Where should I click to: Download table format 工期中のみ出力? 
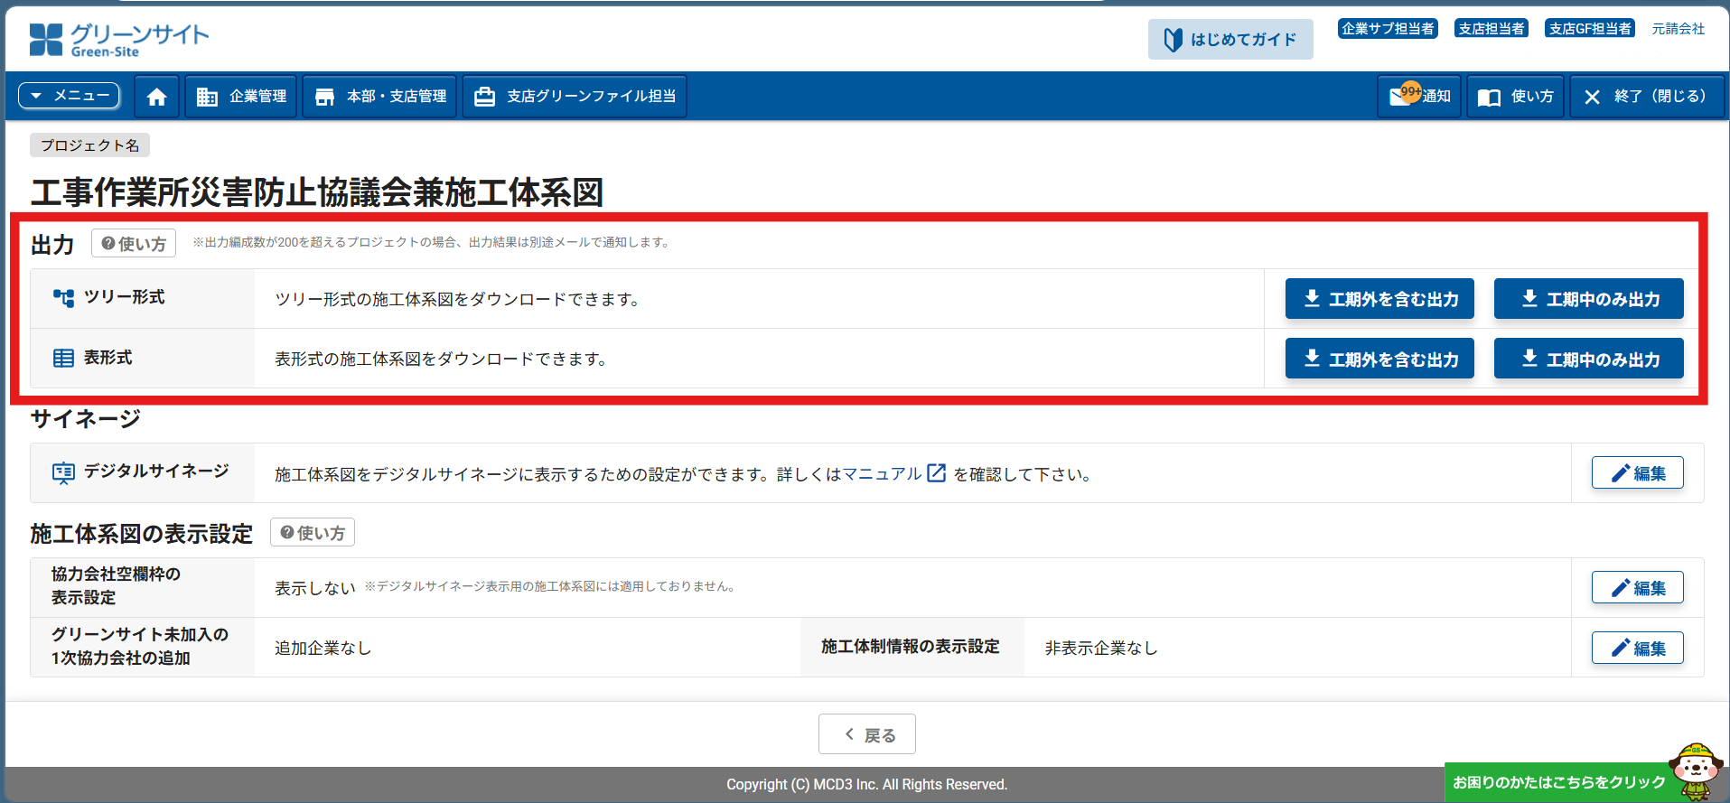coord(1588,359)
